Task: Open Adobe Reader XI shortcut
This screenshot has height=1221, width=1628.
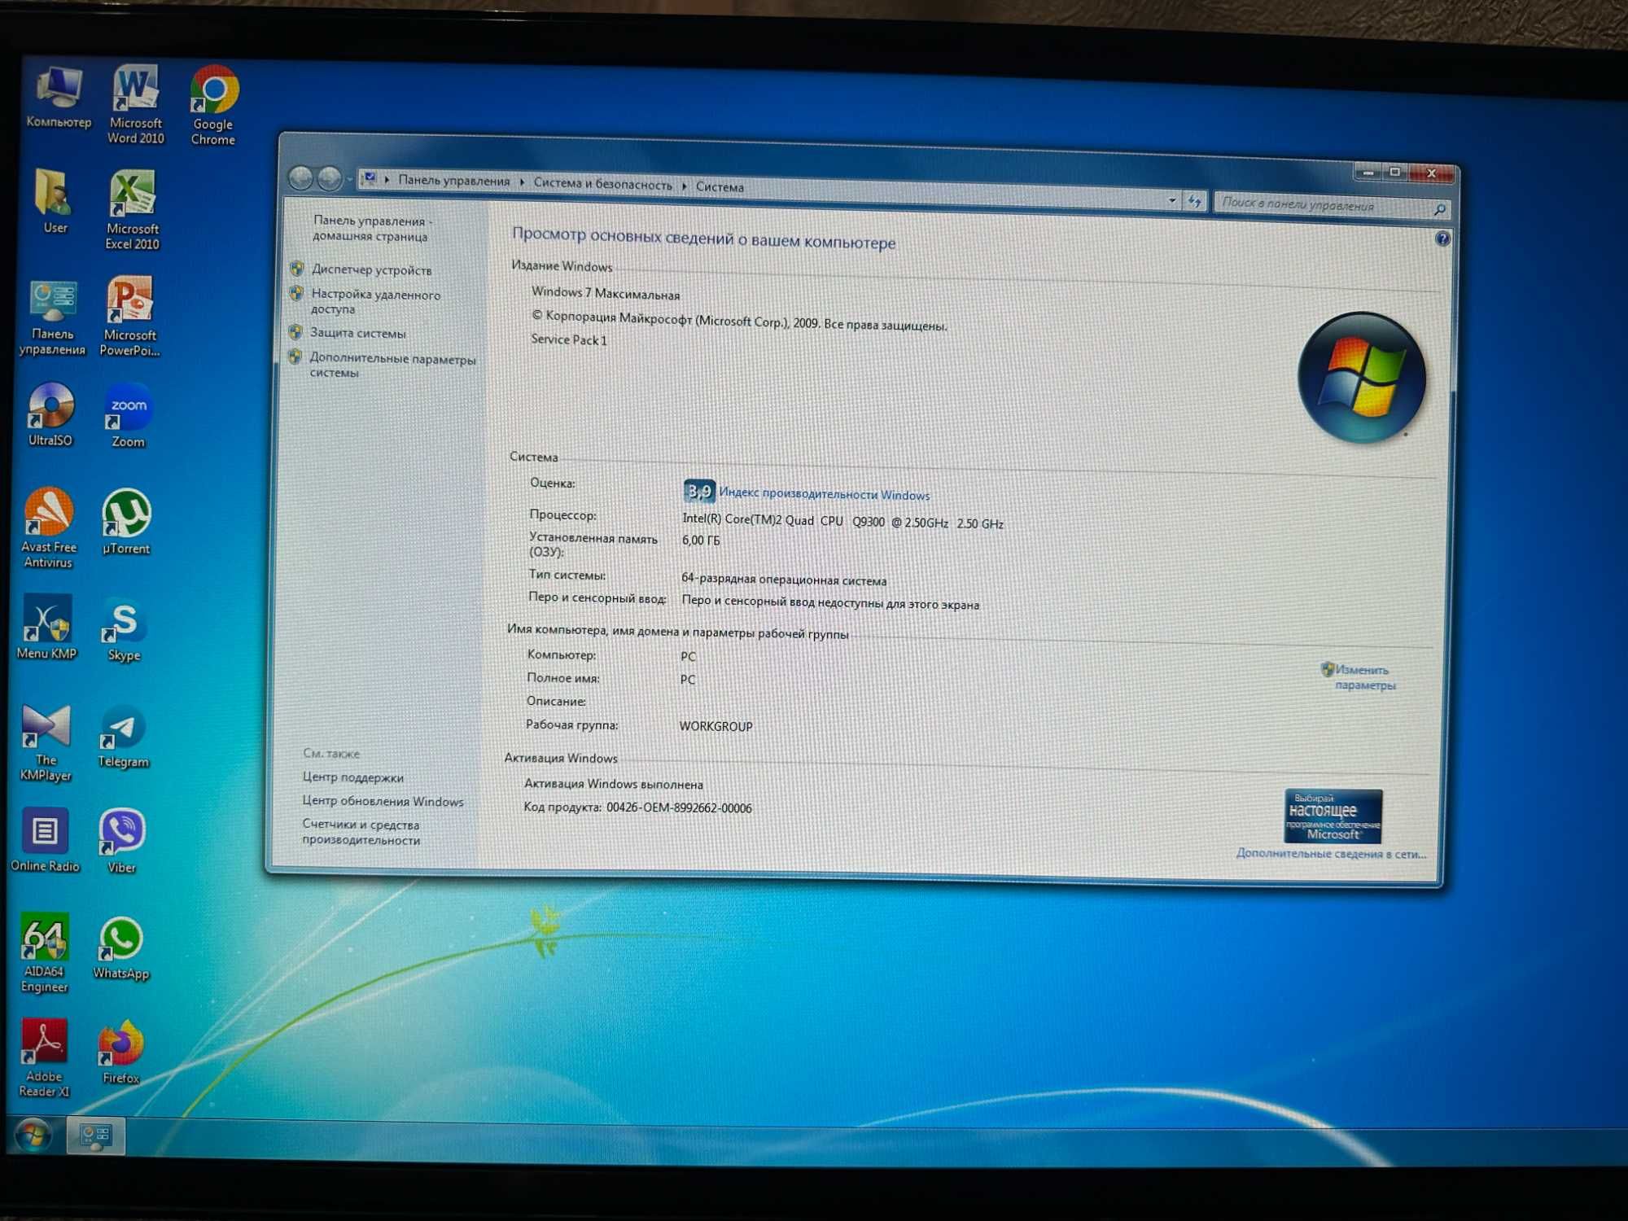Action: tap(44, 1058)
